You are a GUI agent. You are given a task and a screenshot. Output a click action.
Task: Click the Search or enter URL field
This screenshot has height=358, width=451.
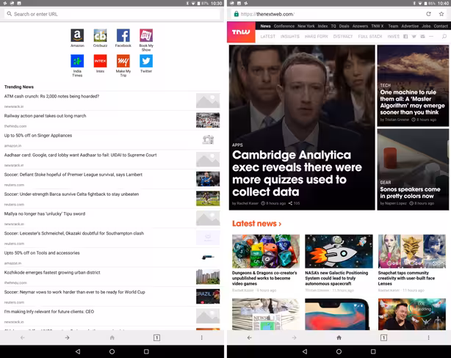(x=112, y=14)
